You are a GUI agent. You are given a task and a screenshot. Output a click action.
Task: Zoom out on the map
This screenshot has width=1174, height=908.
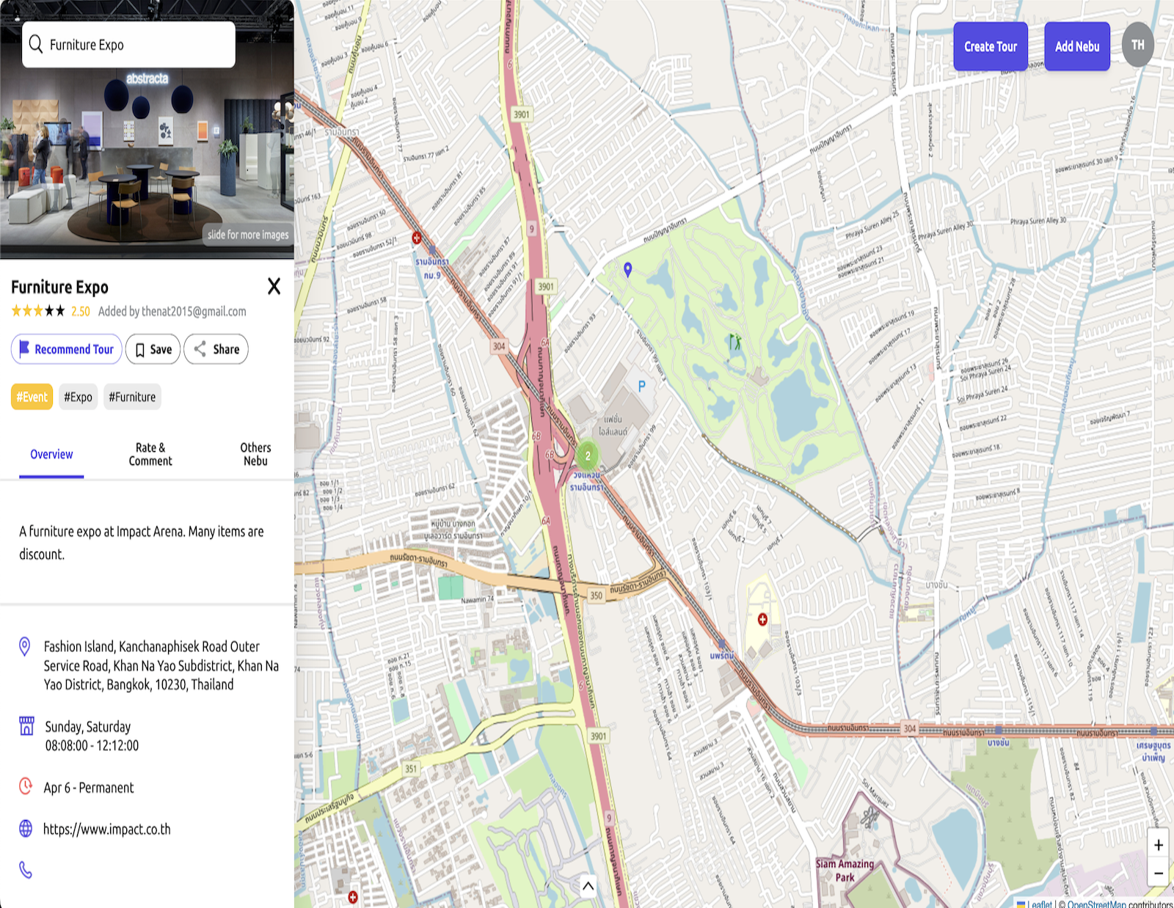(1158, 873)
